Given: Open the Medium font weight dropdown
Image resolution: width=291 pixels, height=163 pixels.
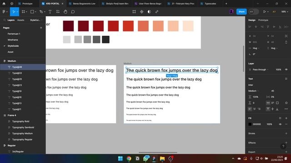Looking at the screenshot, I should coord(254,91).
